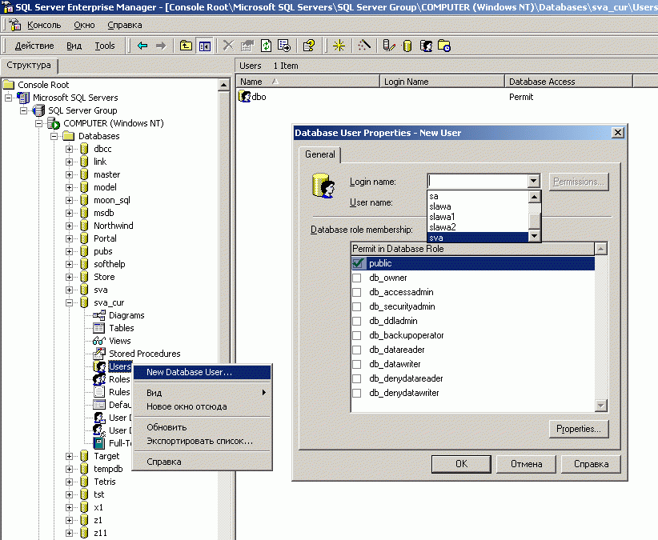The image size is (658, 540).
Task: Click the Up one level folder icon
Action: (186, 46)
